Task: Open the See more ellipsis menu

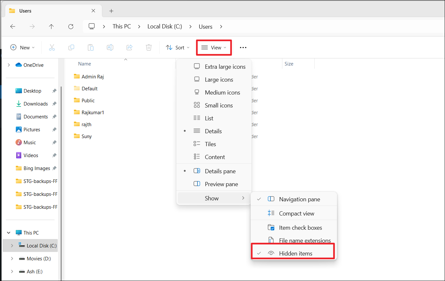Action: (243, 48)
